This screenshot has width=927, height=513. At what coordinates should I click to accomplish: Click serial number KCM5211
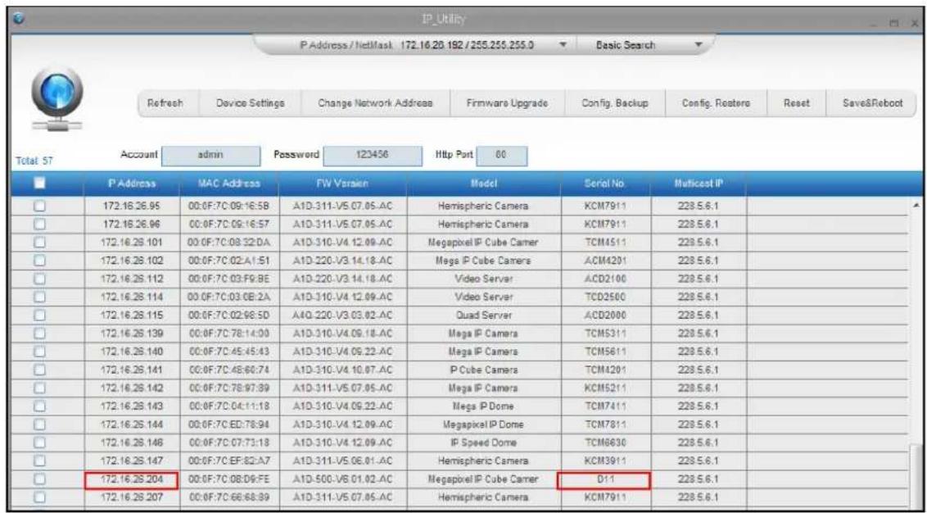[605, 388]
